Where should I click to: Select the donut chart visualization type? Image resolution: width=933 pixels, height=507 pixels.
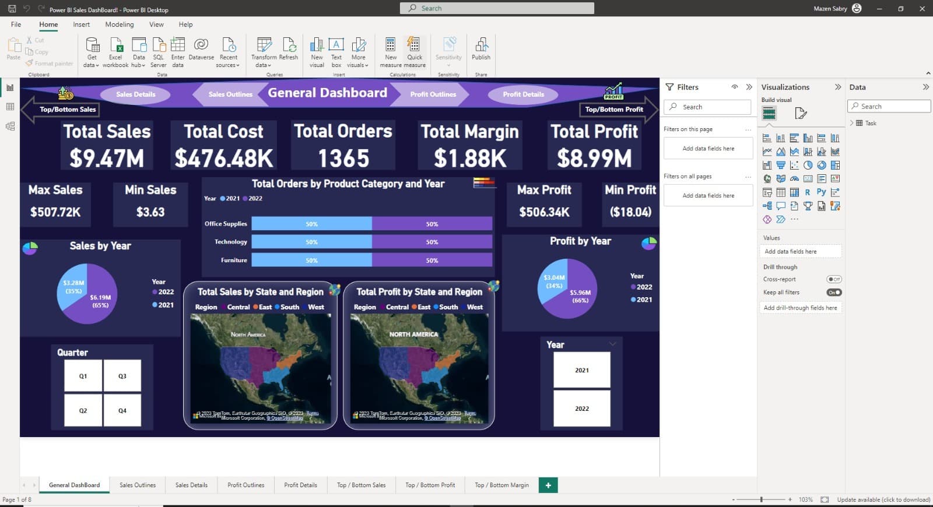tap(822, 165)
